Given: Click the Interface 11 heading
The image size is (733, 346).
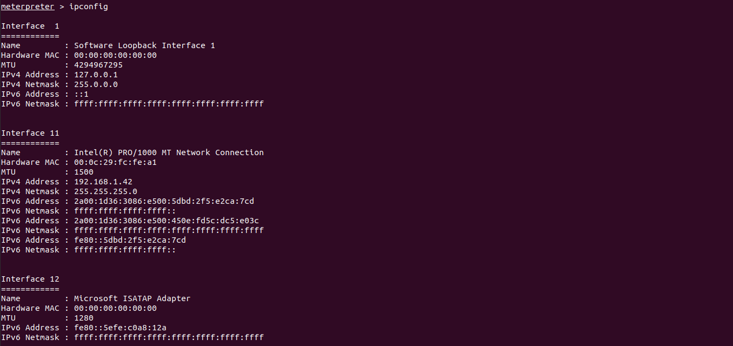Looking at the screenshot, I should pos(30,133).
